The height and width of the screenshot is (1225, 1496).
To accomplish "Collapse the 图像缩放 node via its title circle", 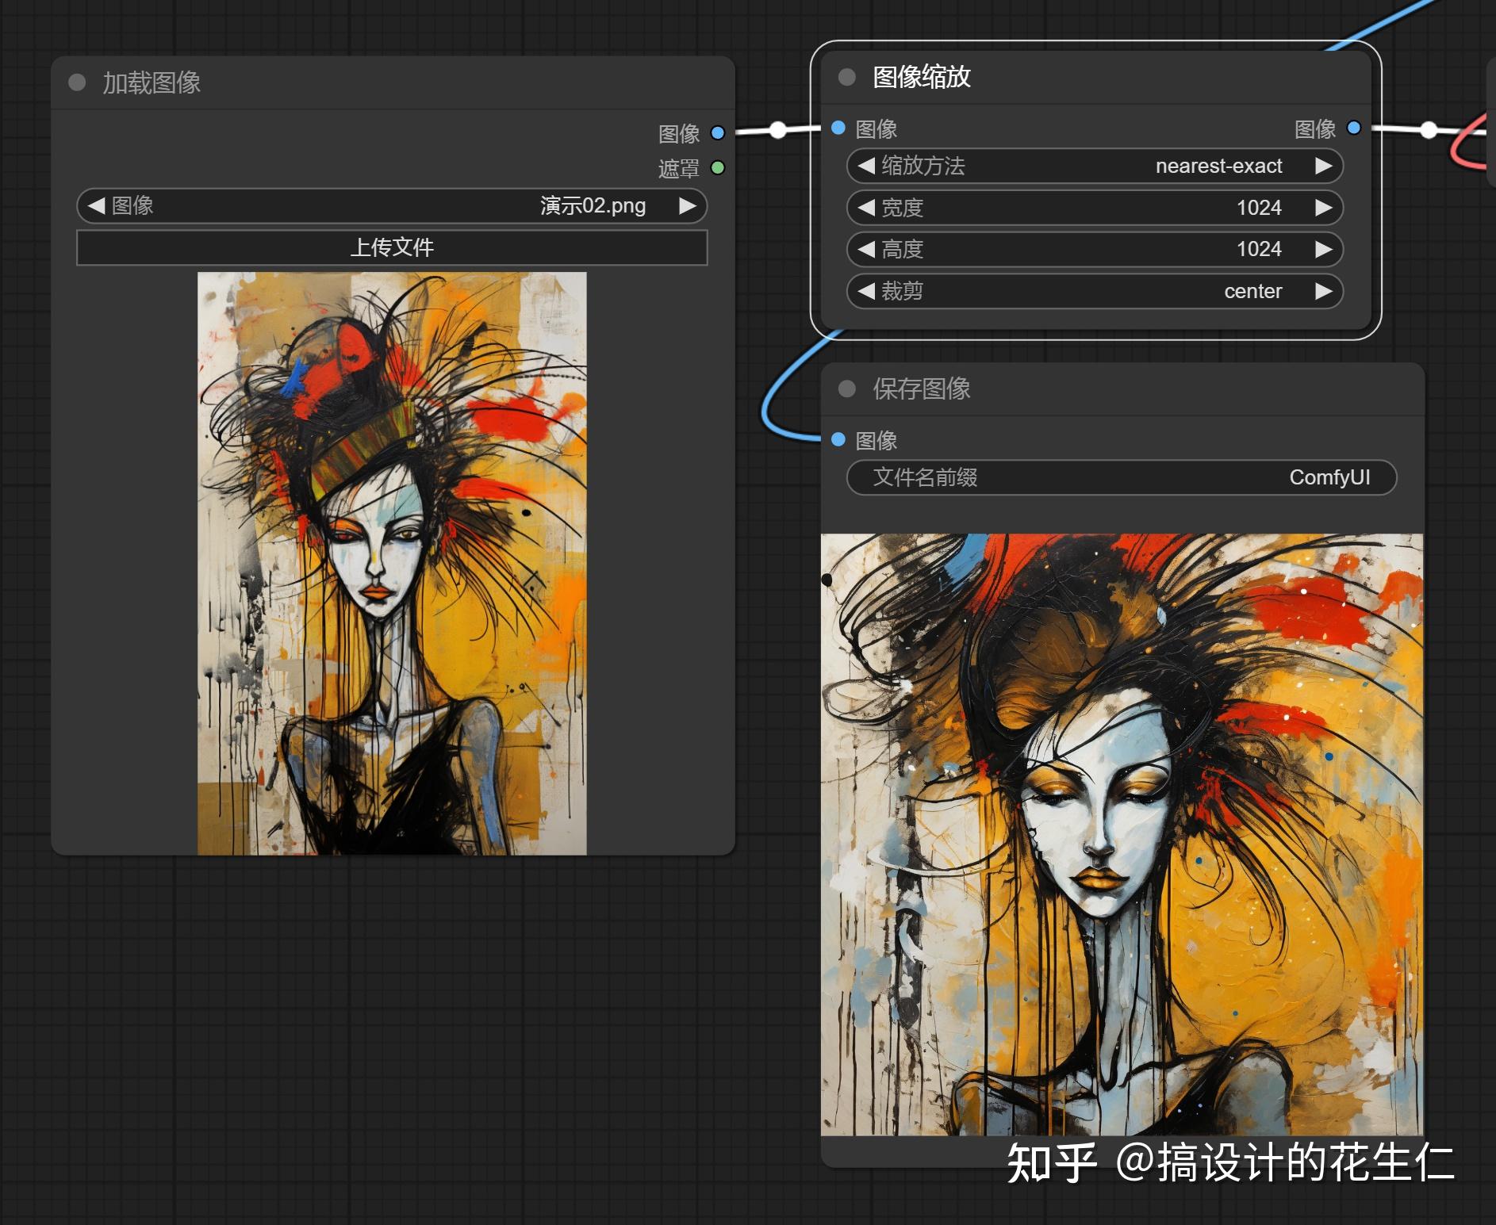I will [846, 78].
